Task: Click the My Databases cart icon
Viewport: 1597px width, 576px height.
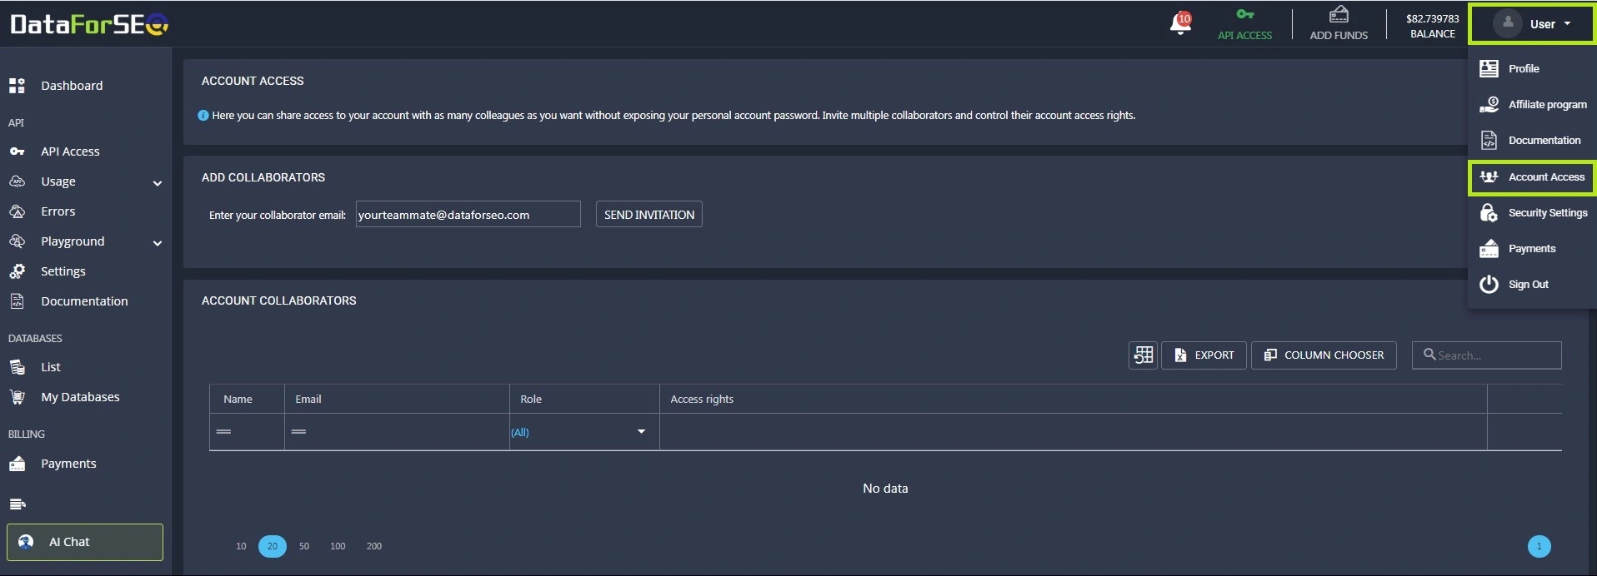Action: (17, 397)
